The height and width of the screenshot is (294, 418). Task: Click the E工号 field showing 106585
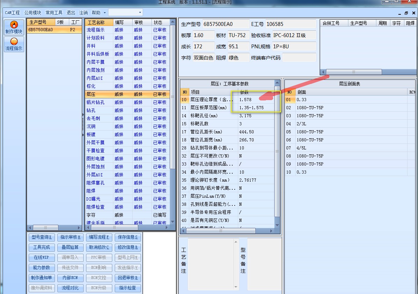pyautogui.click(x=291, y=24)
